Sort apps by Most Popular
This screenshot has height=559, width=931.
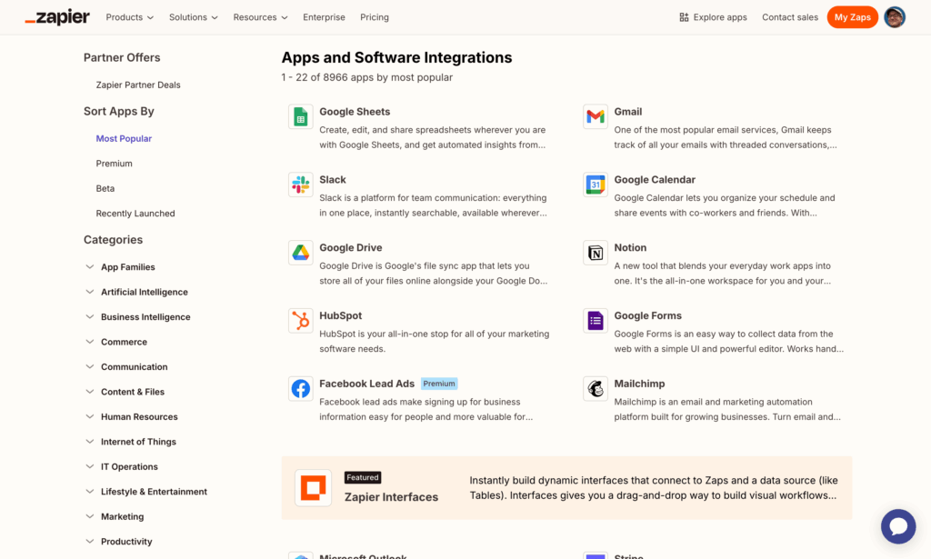pos(124,138)
